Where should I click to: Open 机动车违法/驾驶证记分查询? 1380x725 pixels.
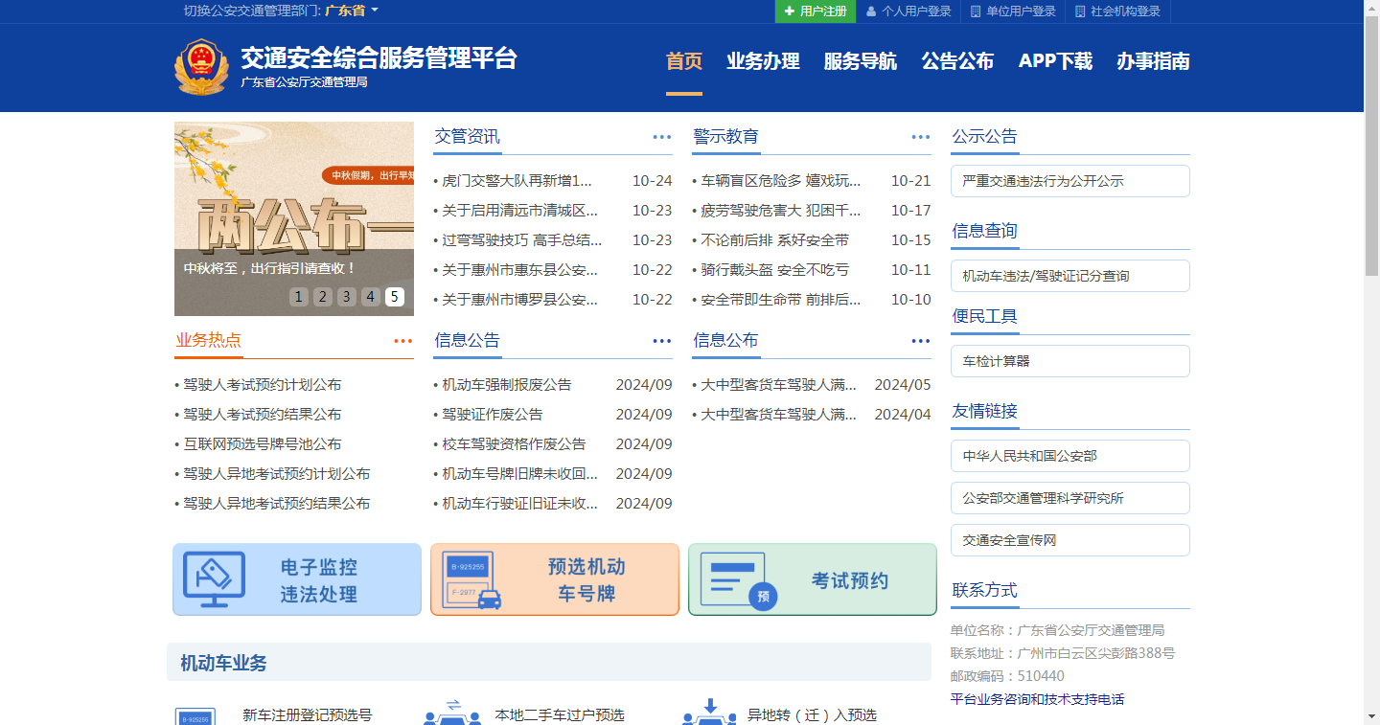[1070, 276]
